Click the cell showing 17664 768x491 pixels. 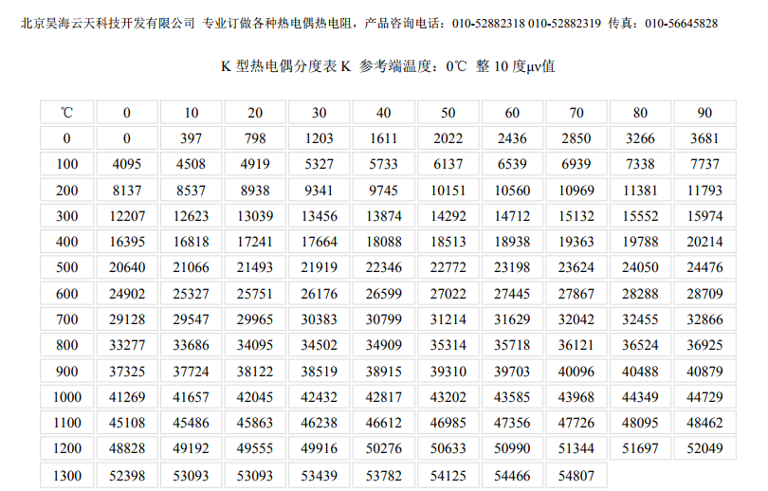[319, 242]
